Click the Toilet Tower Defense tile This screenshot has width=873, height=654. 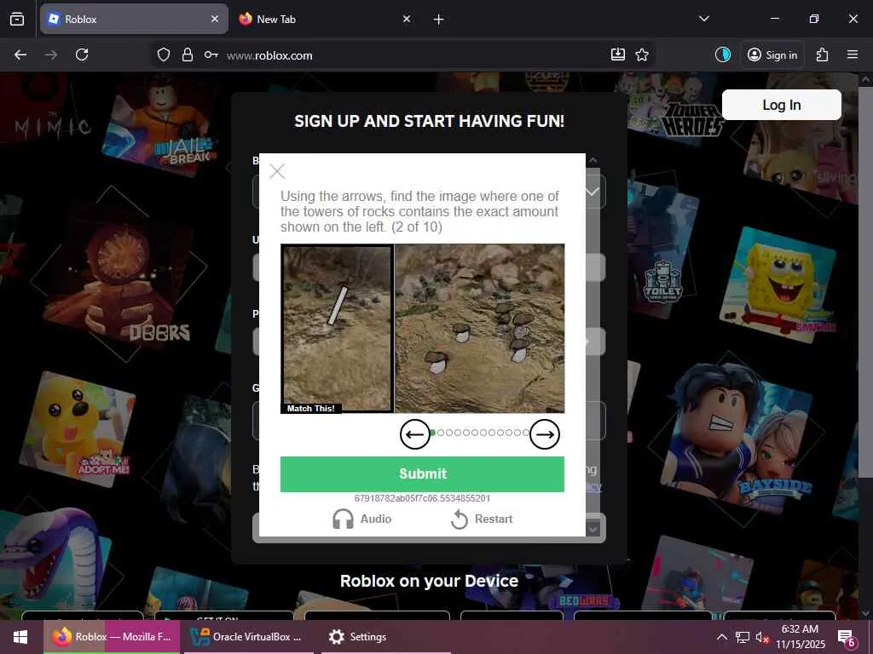pyautogui.click(x=663, y=250)
